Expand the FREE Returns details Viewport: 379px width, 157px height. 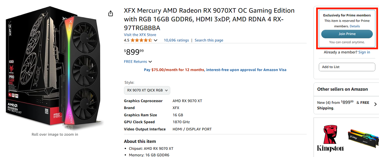coord(138,62)
